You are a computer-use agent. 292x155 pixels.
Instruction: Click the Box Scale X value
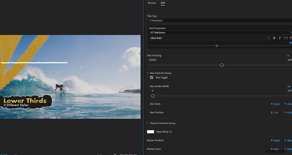pyautogui.click(x=276, y=104)
